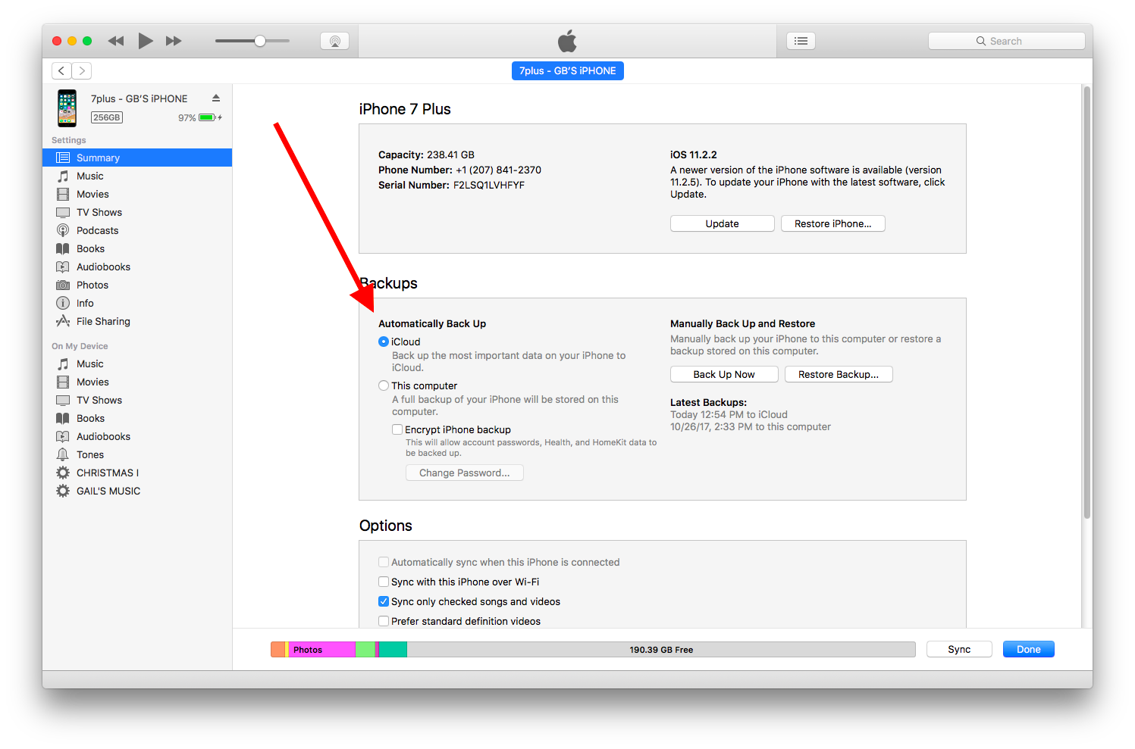This screenshot has height=749, width=1135.
Task: Open TV Shows under On My Device
Action: 137,400
